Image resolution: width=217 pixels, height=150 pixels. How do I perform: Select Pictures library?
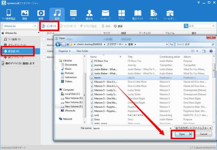tap(67, 73)
